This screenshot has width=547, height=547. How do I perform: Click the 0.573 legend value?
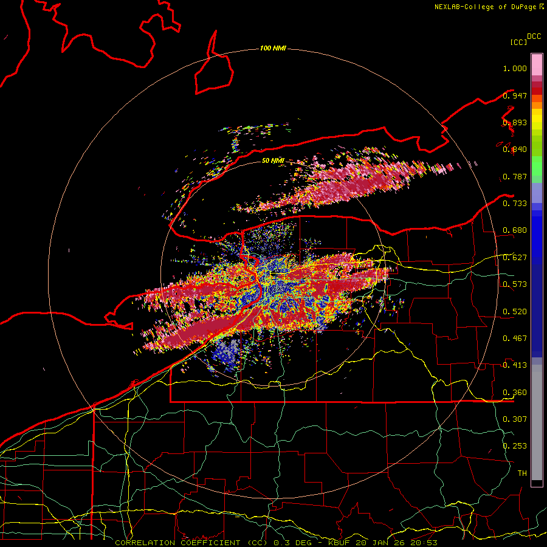click(515, 284)
